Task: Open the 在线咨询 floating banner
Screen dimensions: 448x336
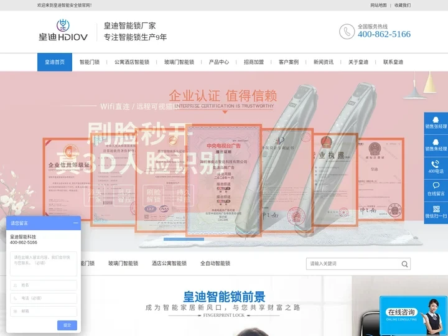Action: click(x=413, y=315)
